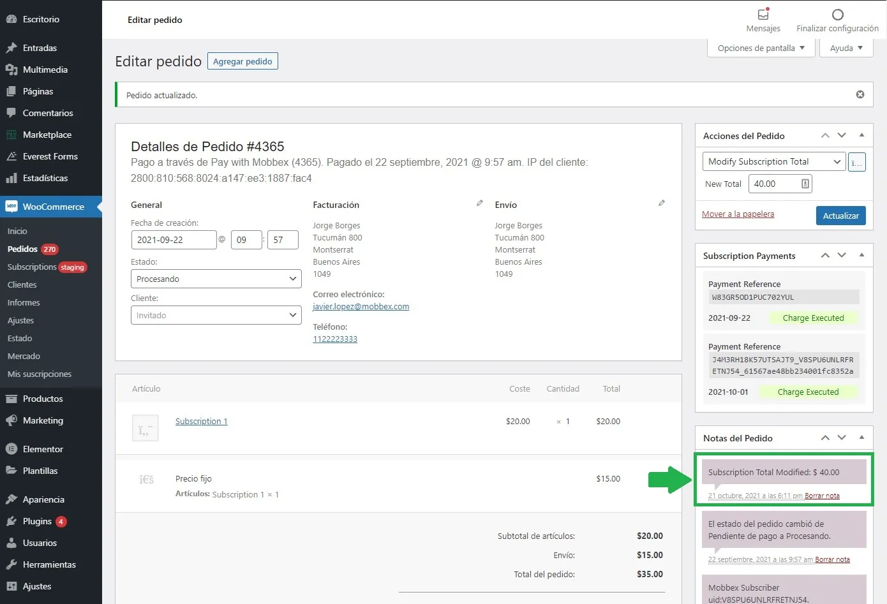Open the Mensajes inbox icon
887x604 pixels.
point(763,14)
